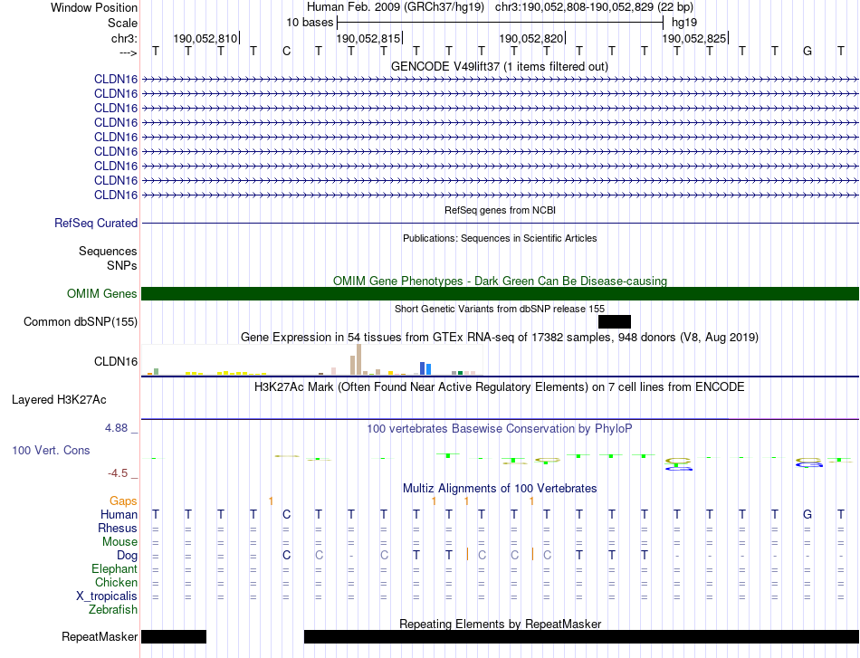Screen dimensions: 860x658
Task: Open Repeating Elements by RepeatMasker title
Action: tap(501, 624)
